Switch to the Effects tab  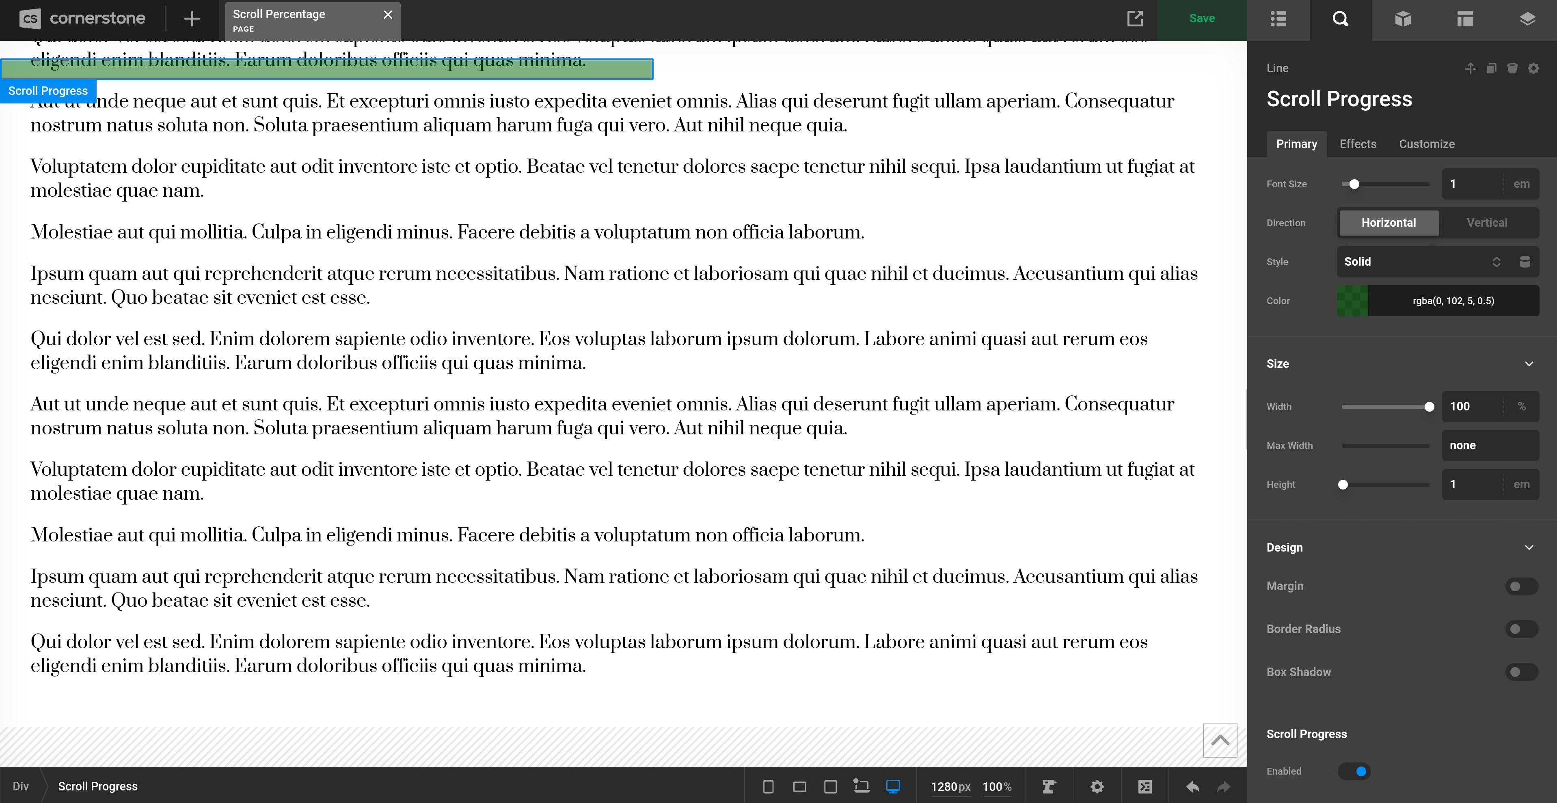(x=1358, y=144)
